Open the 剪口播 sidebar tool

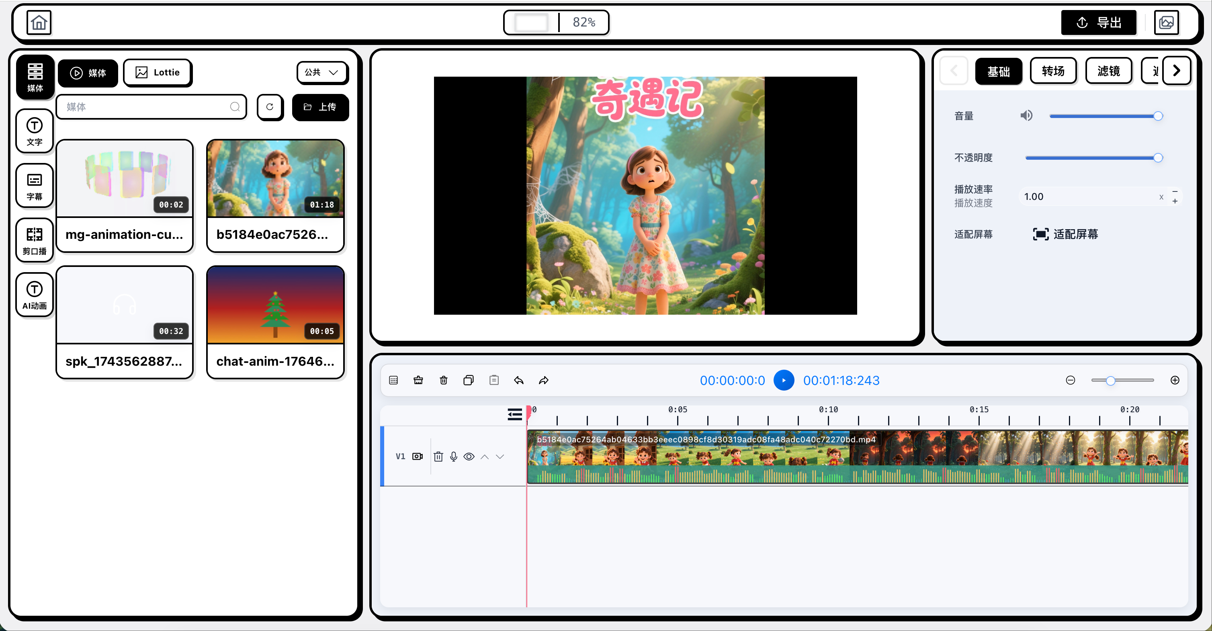pyautogui.click(x=34, y=240)
